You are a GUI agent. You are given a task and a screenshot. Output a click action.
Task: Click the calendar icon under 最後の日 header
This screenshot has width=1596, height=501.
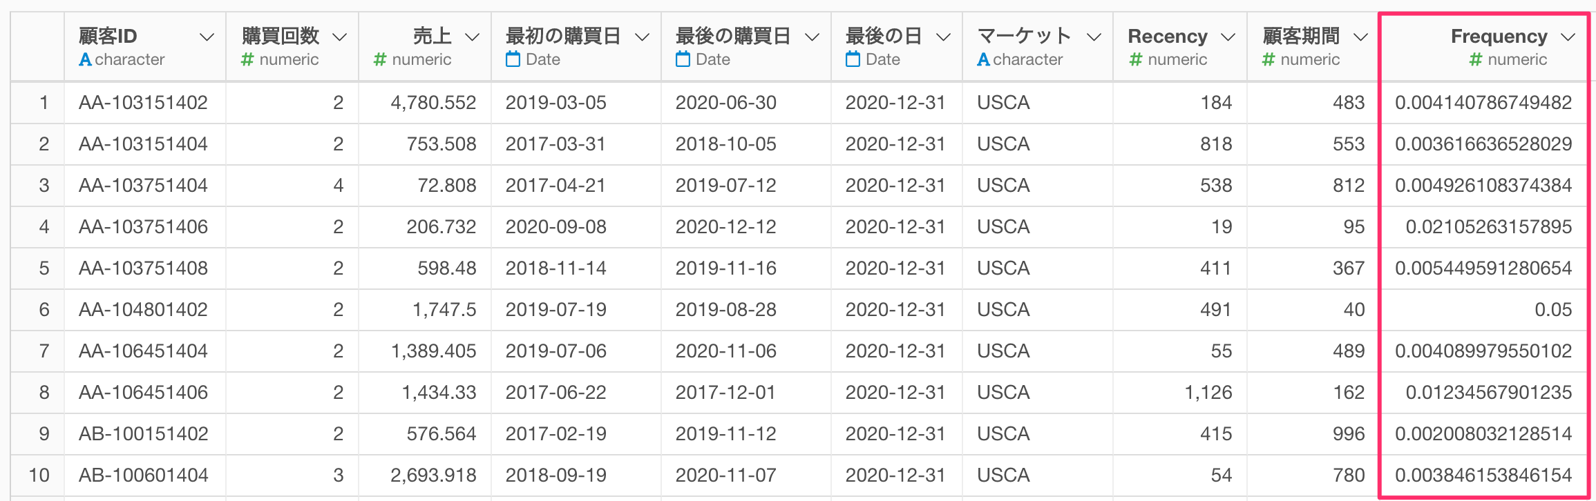tap(853, 59)
